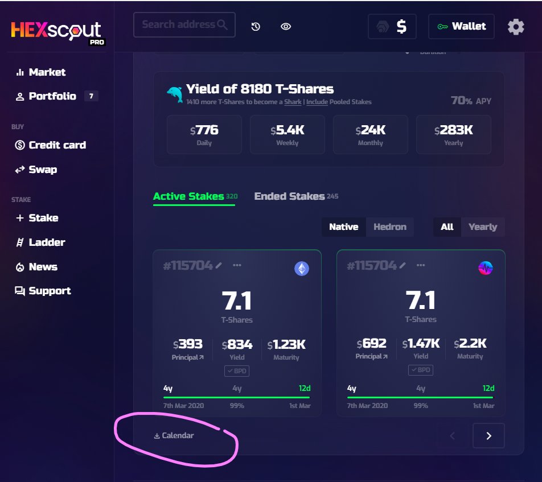
Task: Follow the Shark rank link
Action: click(x=293, y=102)
